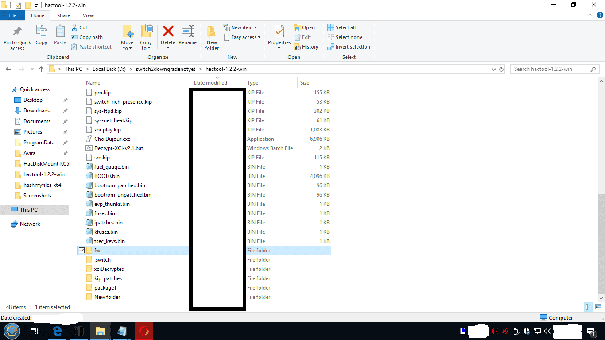The width and height of the screenshot is (605, 340).
Task: Switch to the View ribbon tab
Action: [x=88, y=15]
